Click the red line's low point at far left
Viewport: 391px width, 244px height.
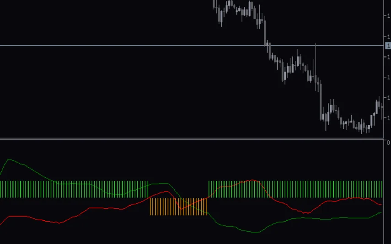[x=1, y=224]
